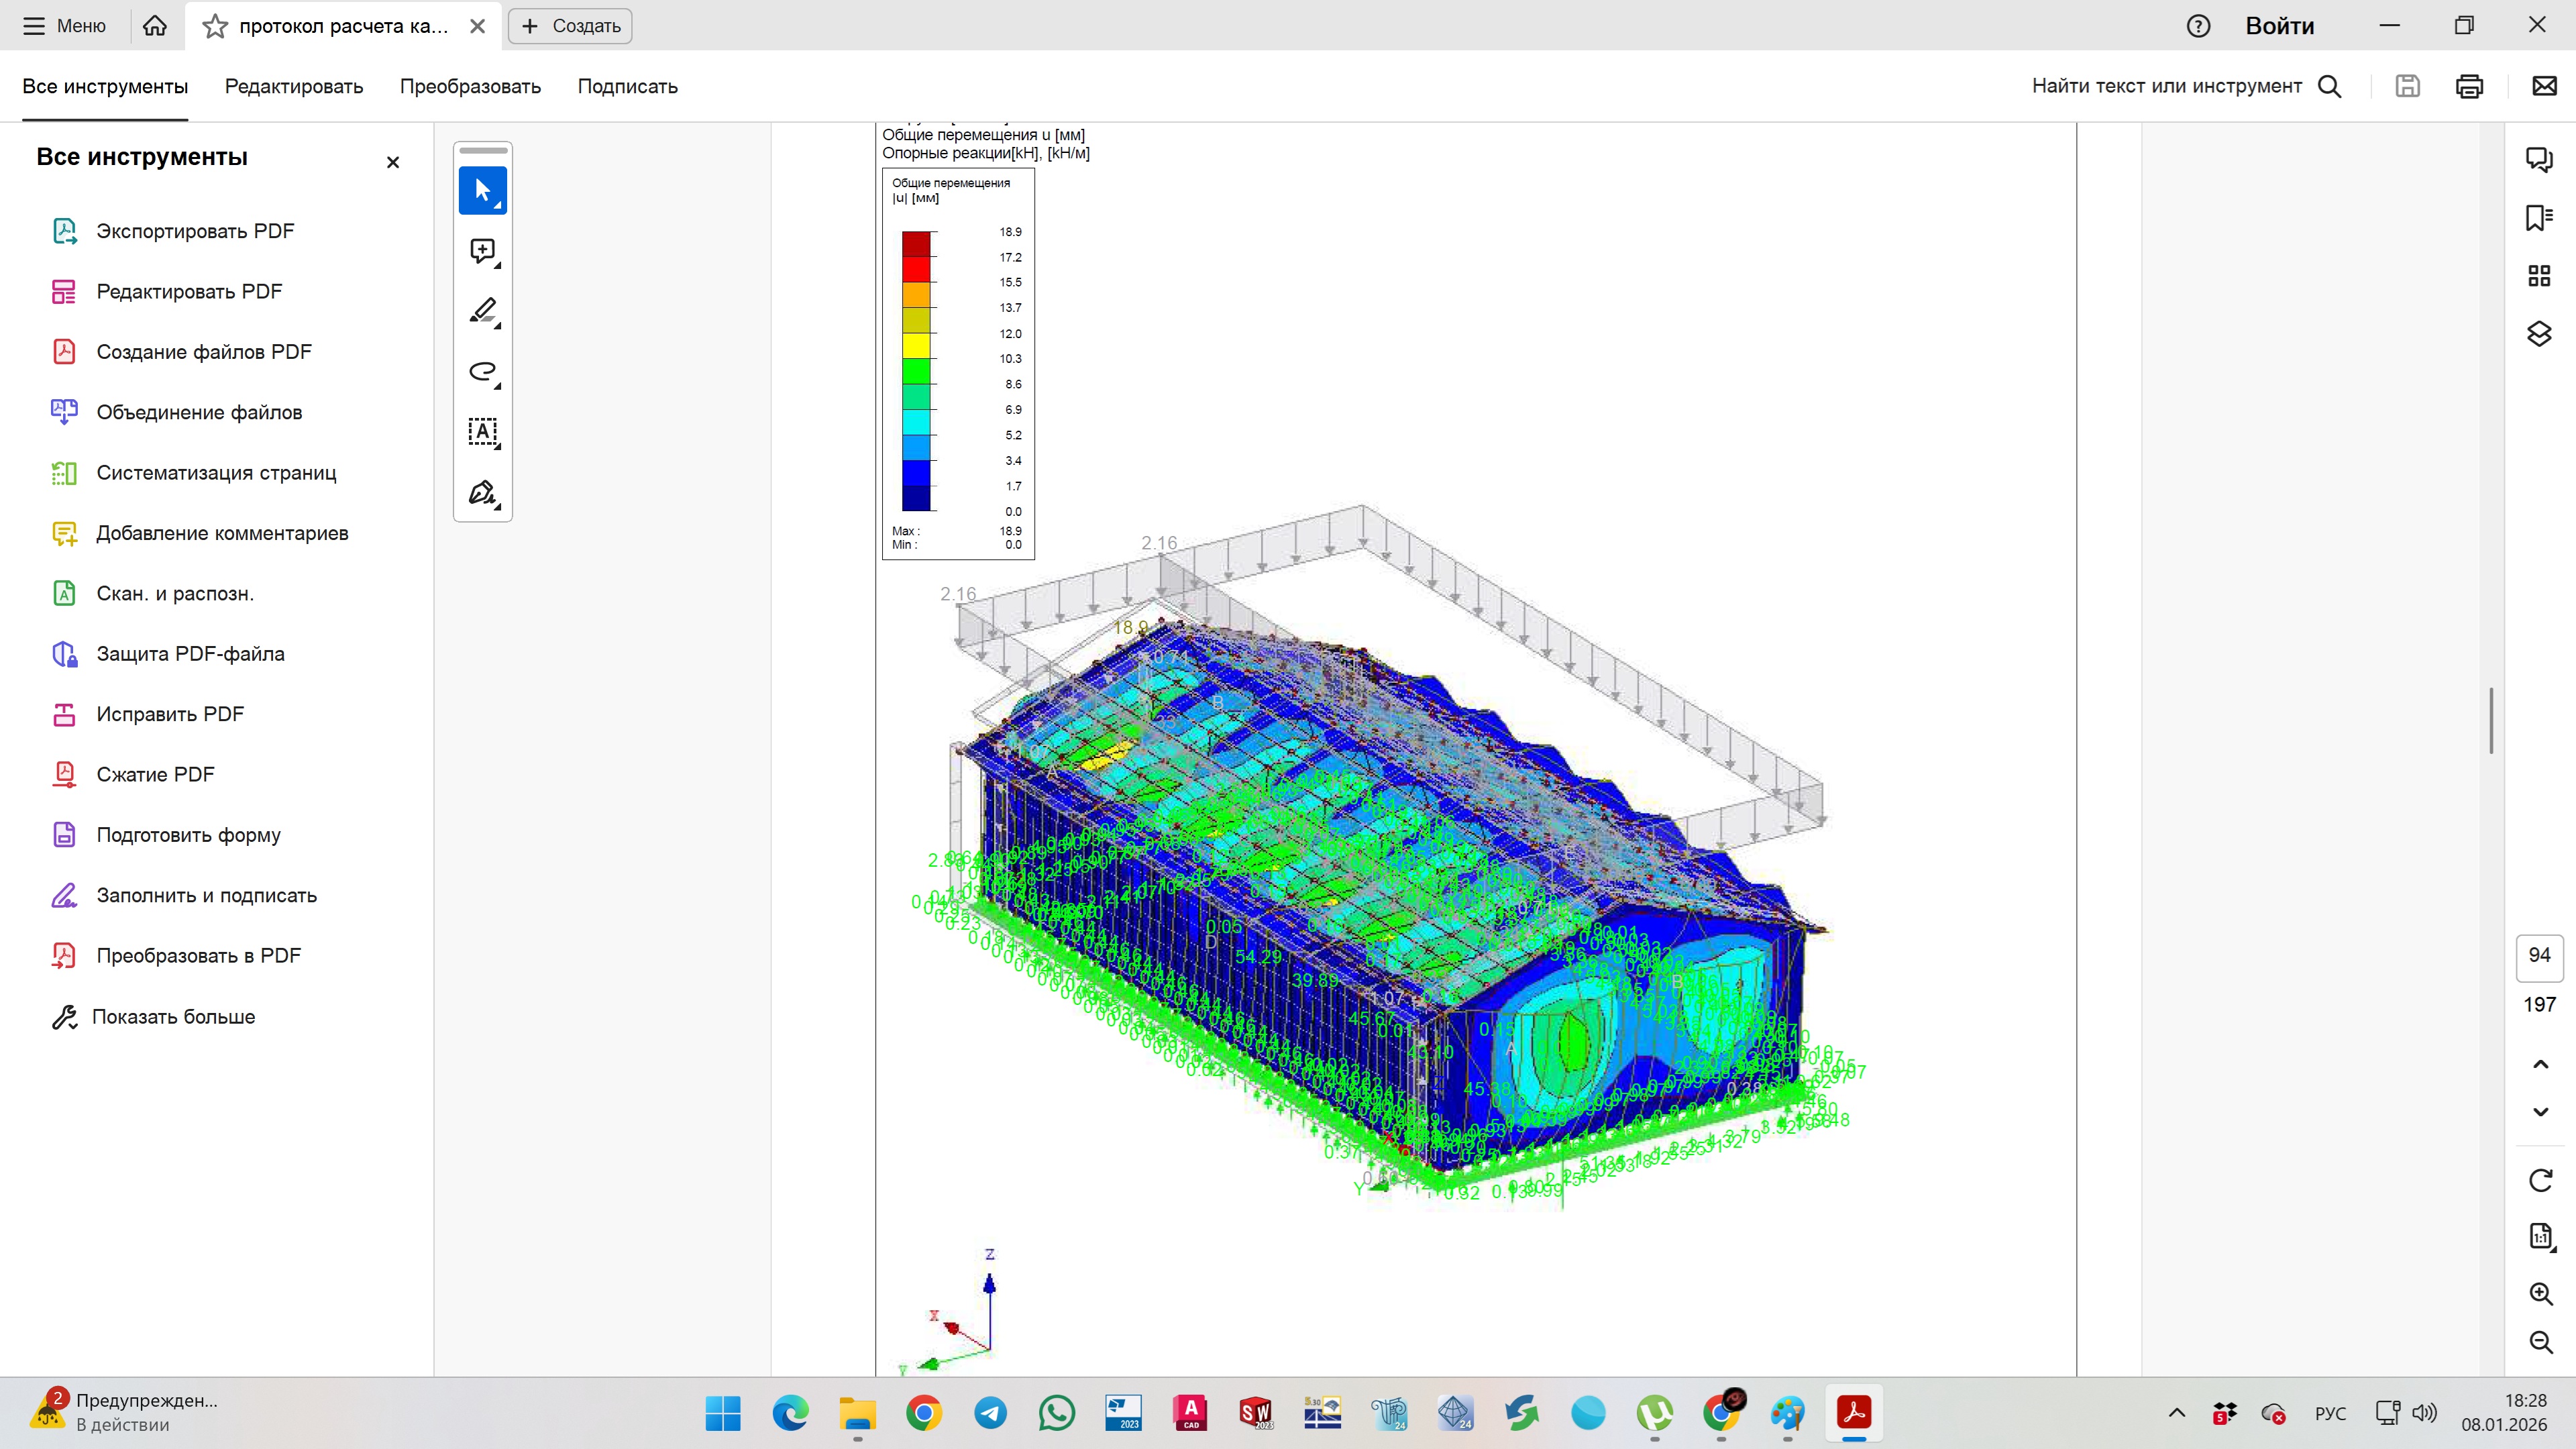This screenshot has width=2576, height=1449.
Task: Choose the highlighter pen tool
Action: coord(482,311)
